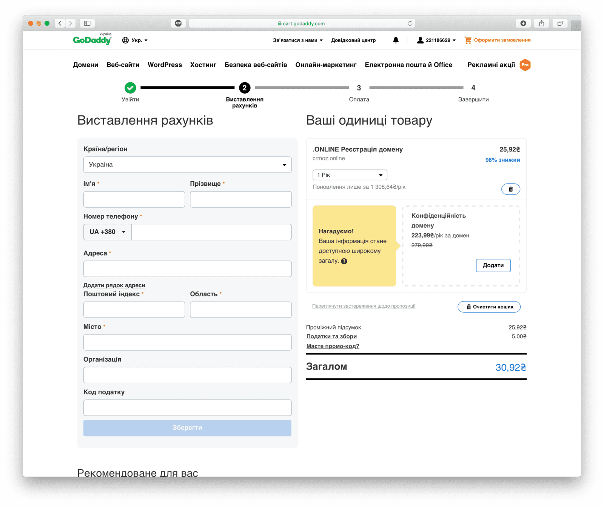Open the Safari downloads icon
This screenshot has width=604, height=507.
click(x=523, y=23)
